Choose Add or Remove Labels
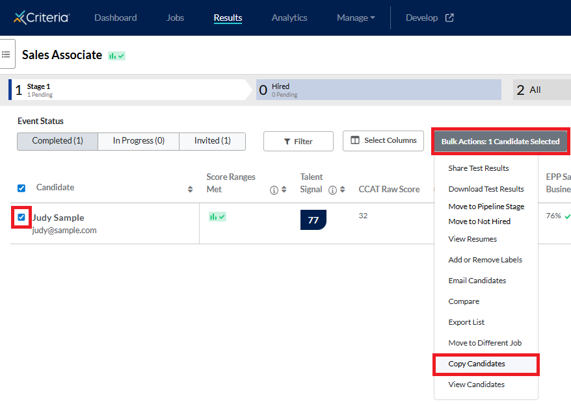Screen dimensions: 571x404 tap(485, 260)
